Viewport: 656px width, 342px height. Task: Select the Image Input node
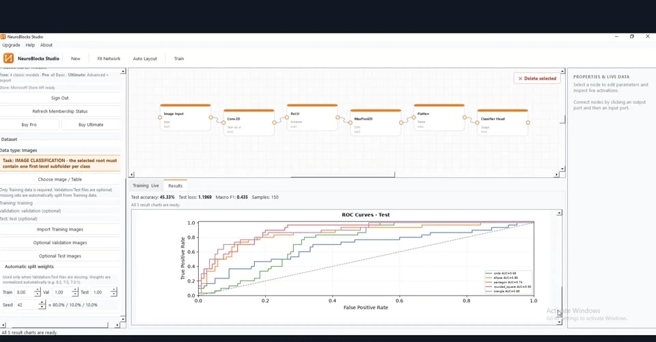185,118
